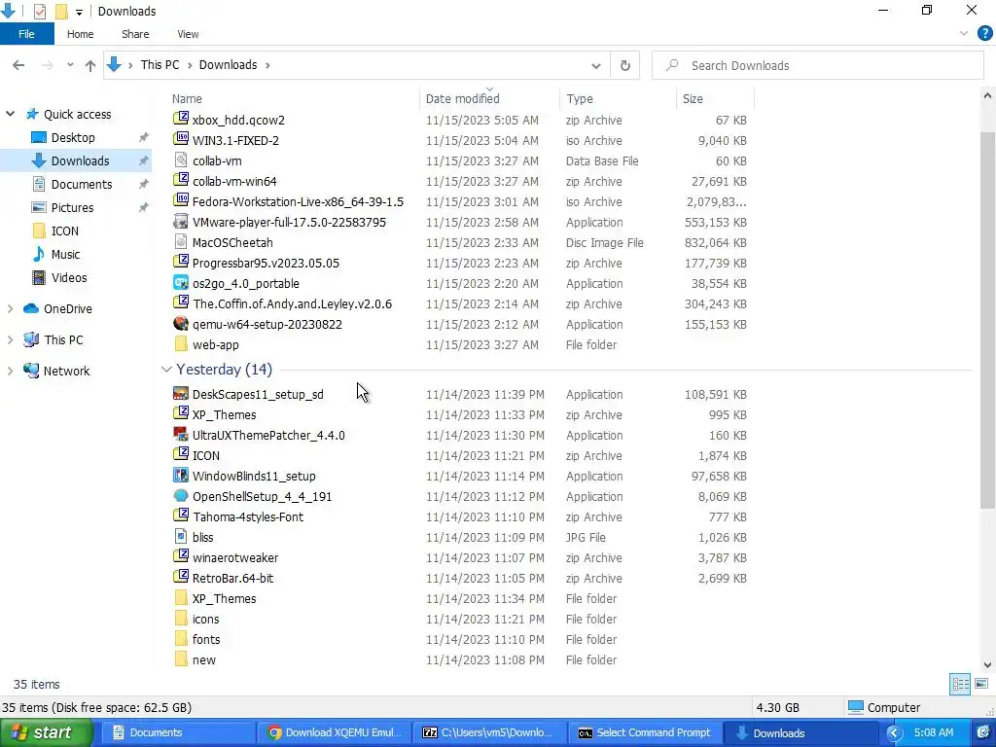Collapse the Quick access tree node
The image size is (996, 747).
pyautogui.click(x=10, y=114)
